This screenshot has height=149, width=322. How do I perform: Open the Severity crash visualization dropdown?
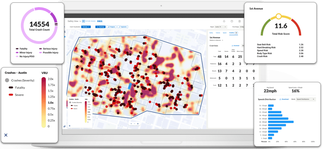86,27
